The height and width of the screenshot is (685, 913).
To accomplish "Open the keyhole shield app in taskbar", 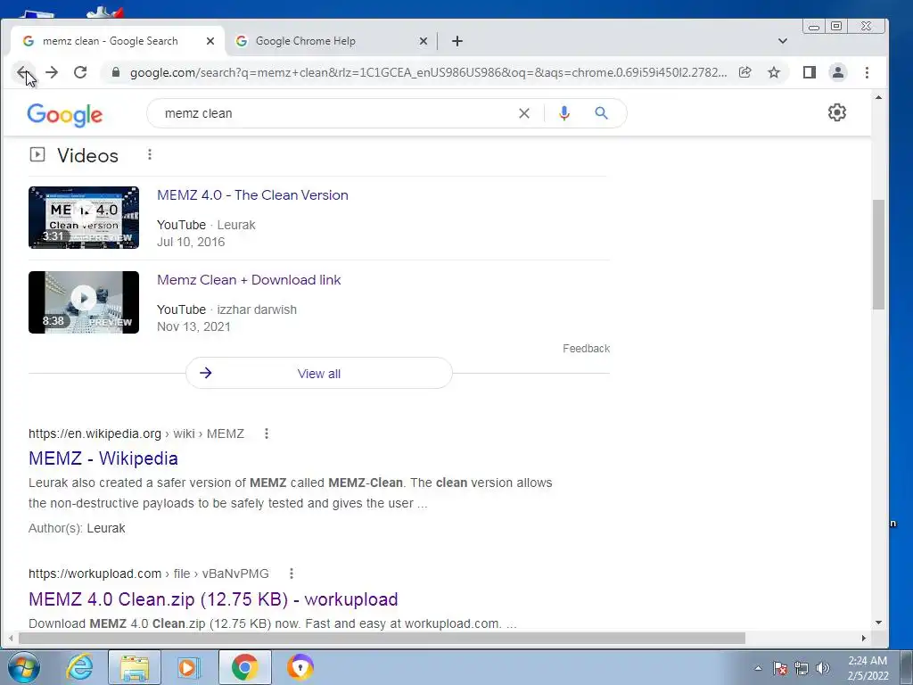I will 300,667.
